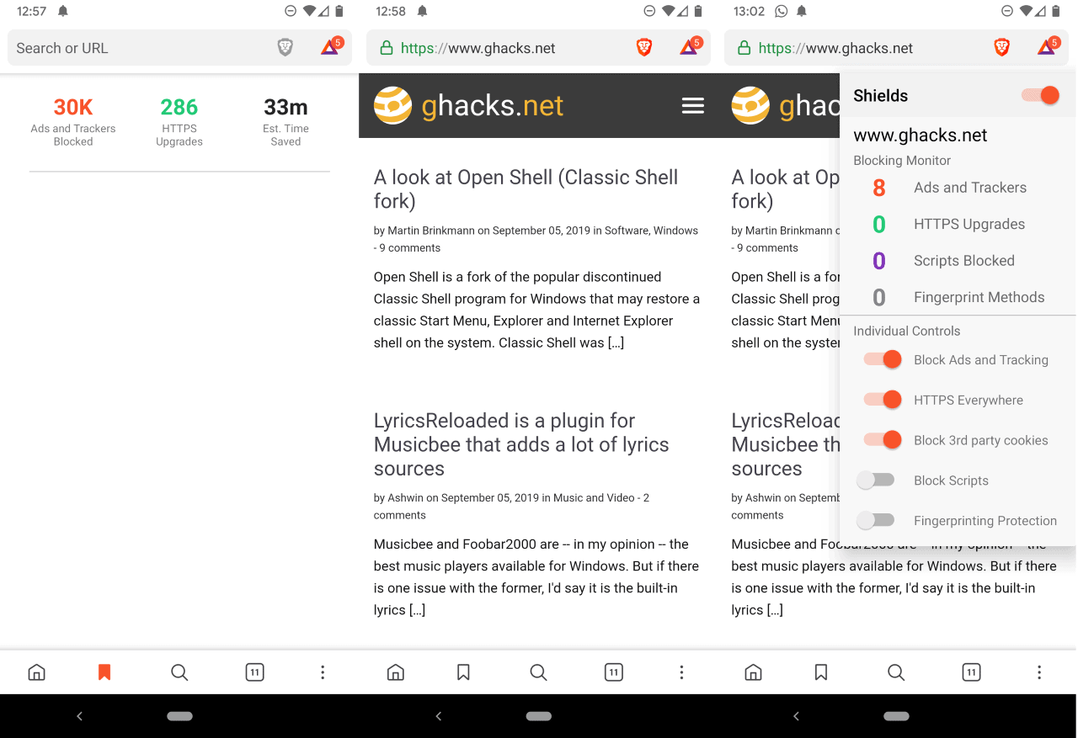Open LyricsReloaded article in middle screenshot
Screen dimensions: 1078x738
click(x=521, y=444)
